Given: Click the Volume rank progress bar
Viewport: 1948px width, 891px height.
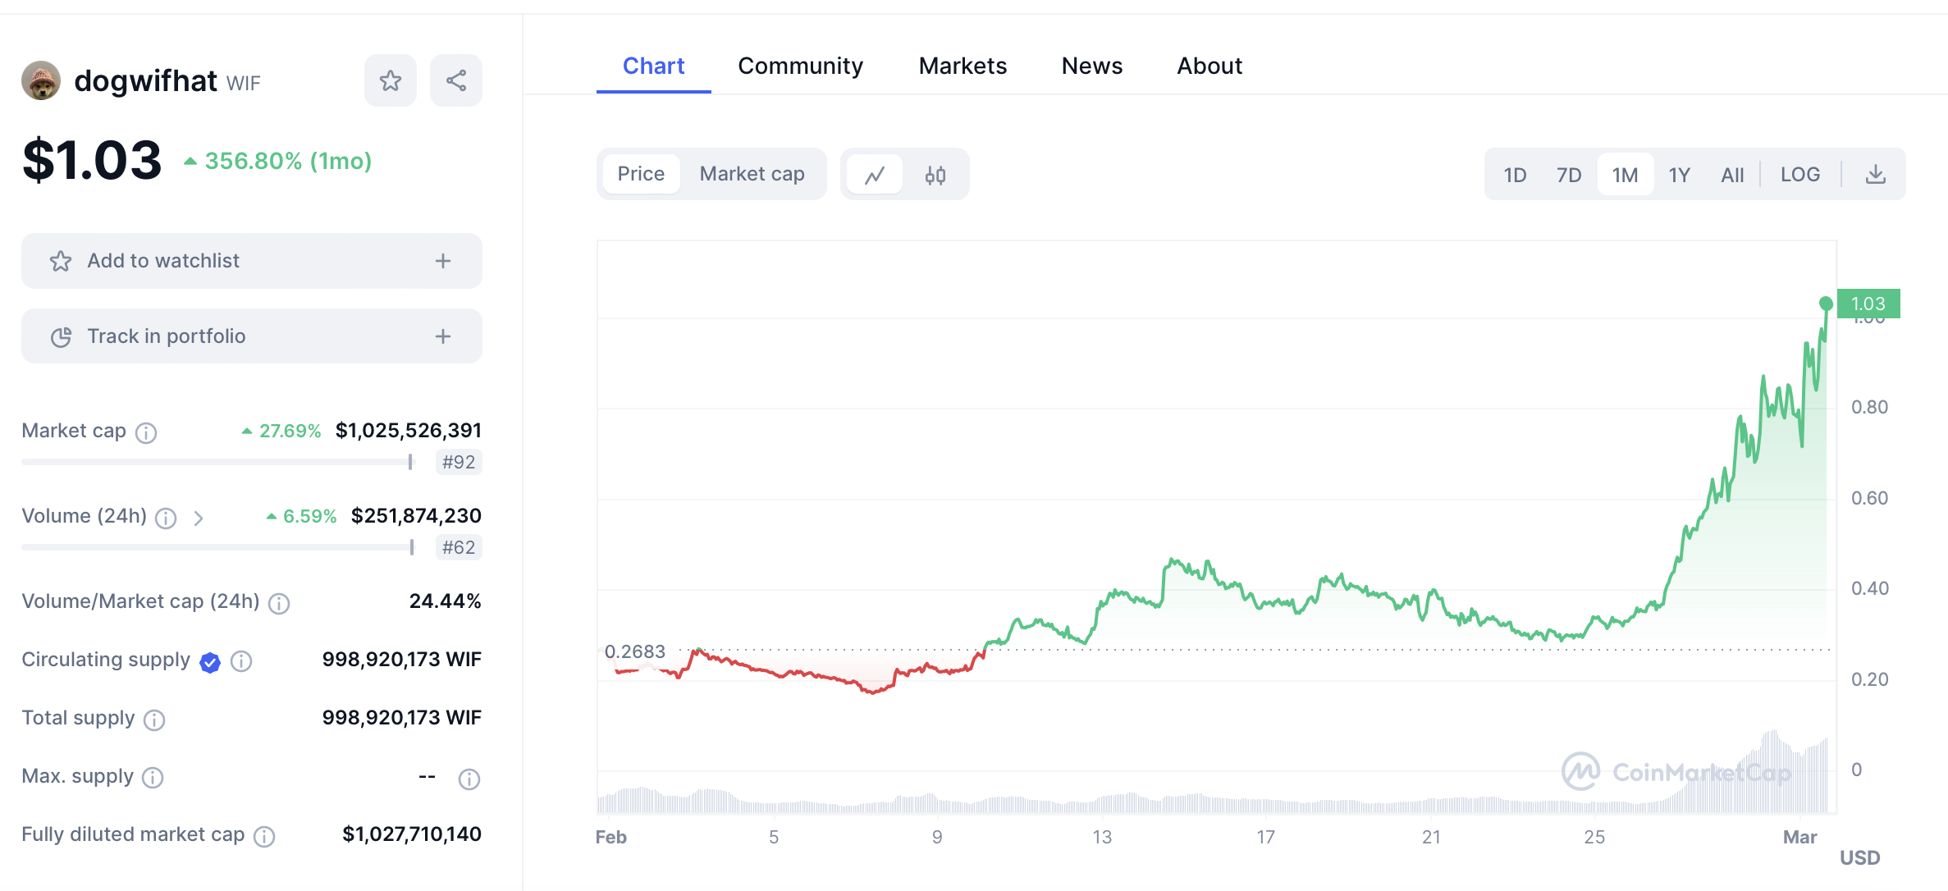Looking at the screenshot, I should click(x=218, y=547).
